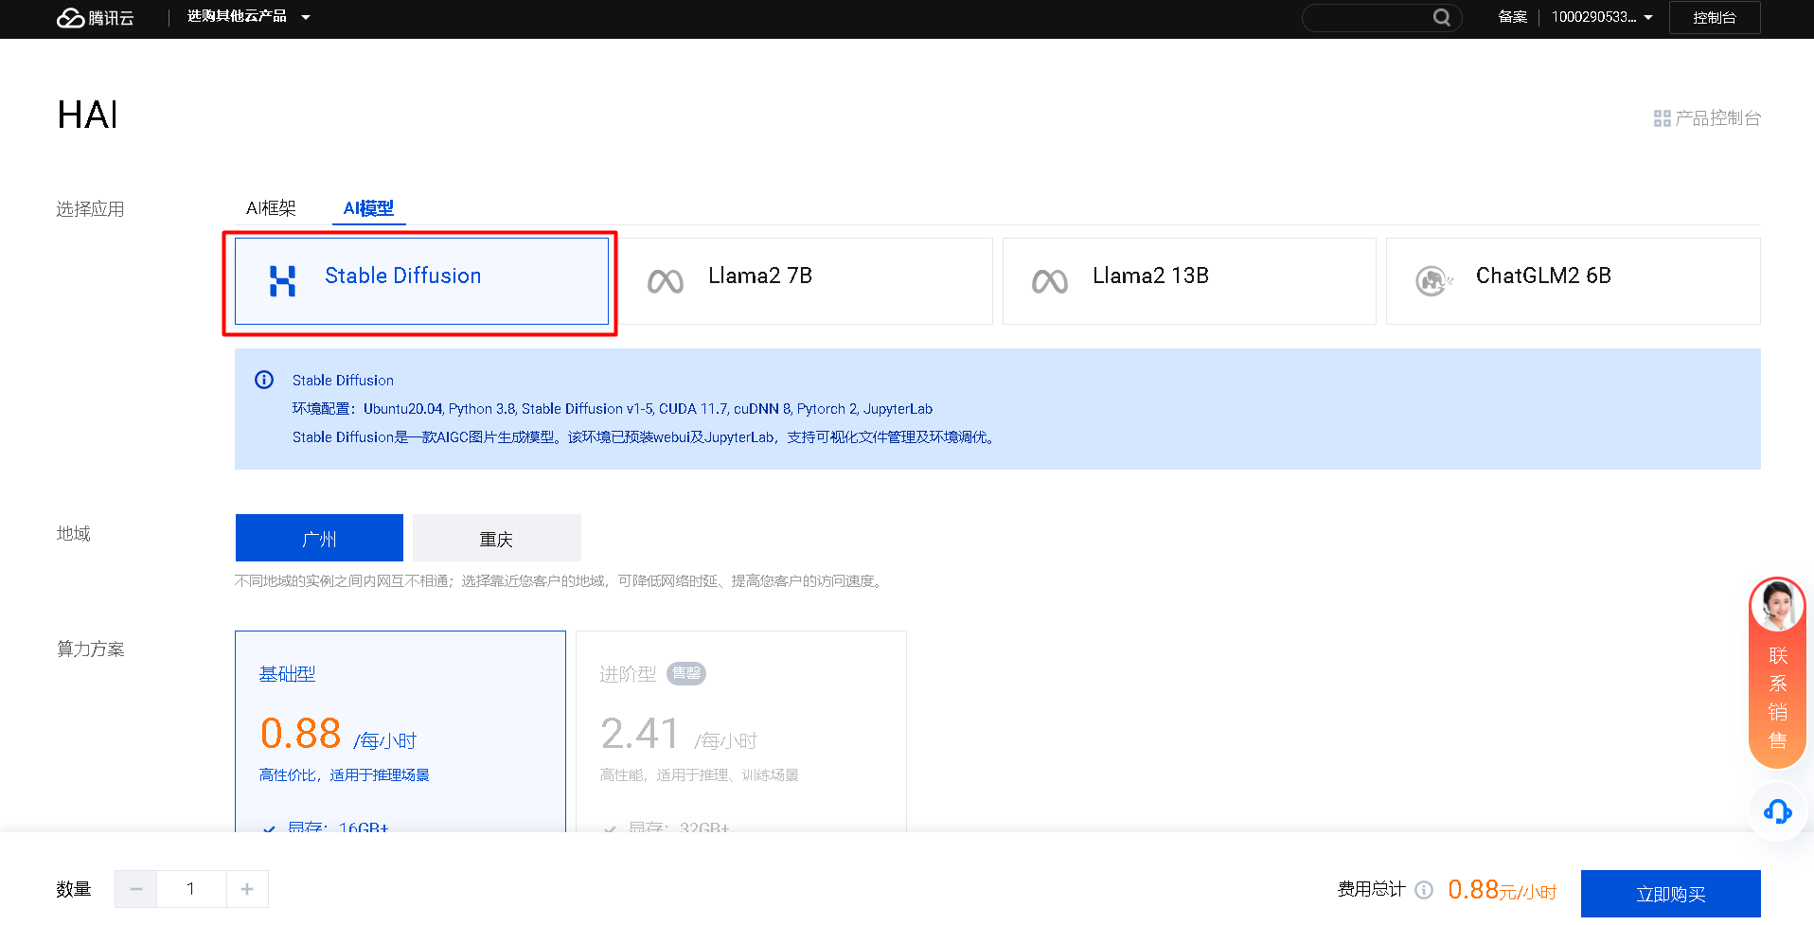This screenshot has height=925, width=1814.
Task: Click the Tencent Cloud logo
Action: (x=95, y=17)
